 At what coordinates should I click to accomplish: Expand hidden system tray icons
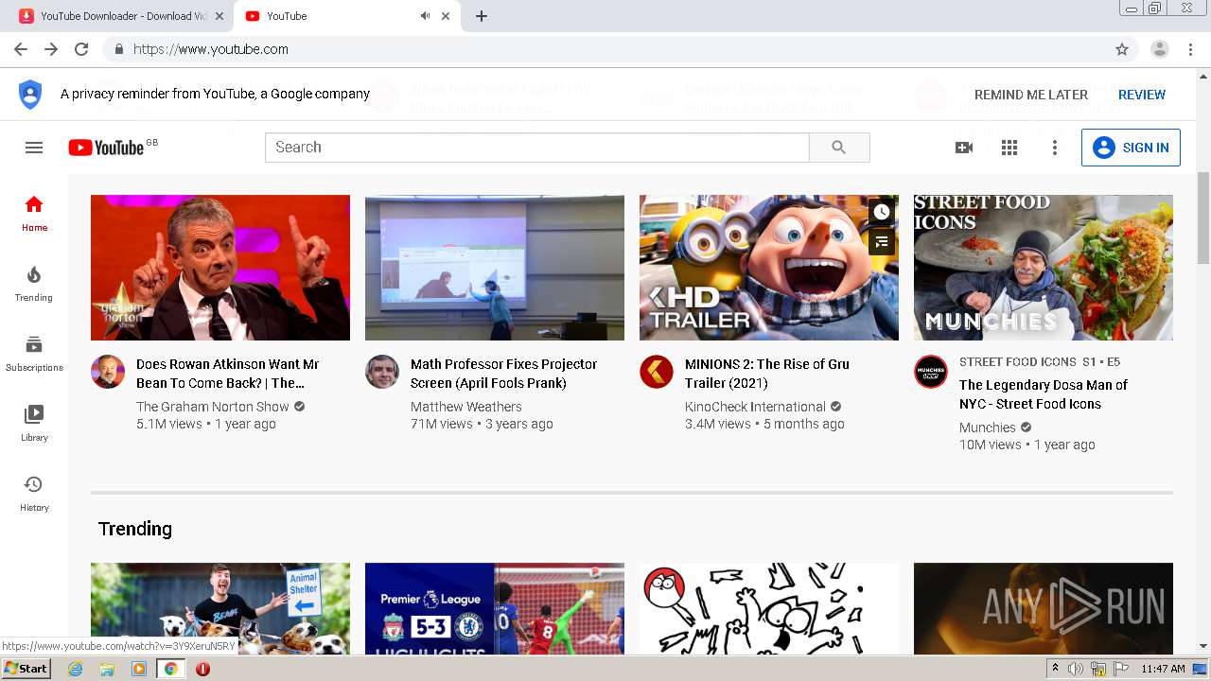click(x=1055, y=669)
